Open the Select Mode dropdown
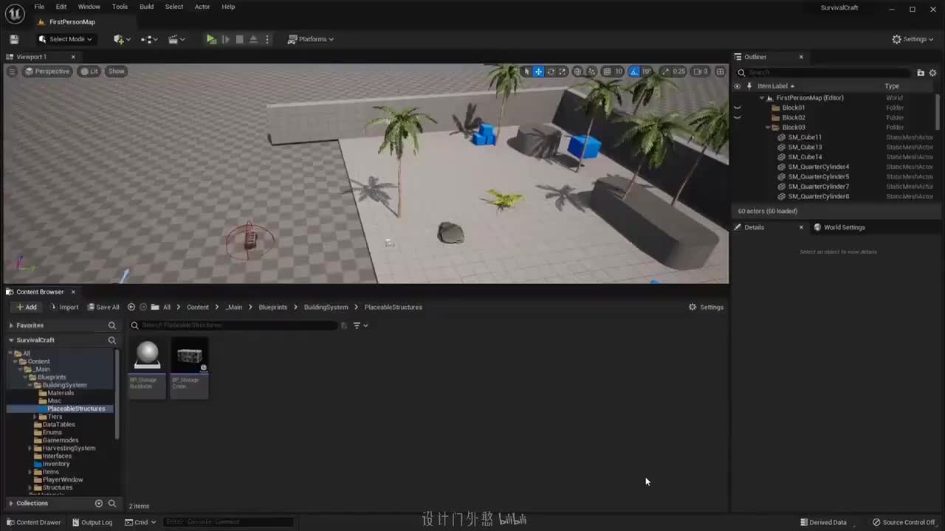 pos(65,39)
